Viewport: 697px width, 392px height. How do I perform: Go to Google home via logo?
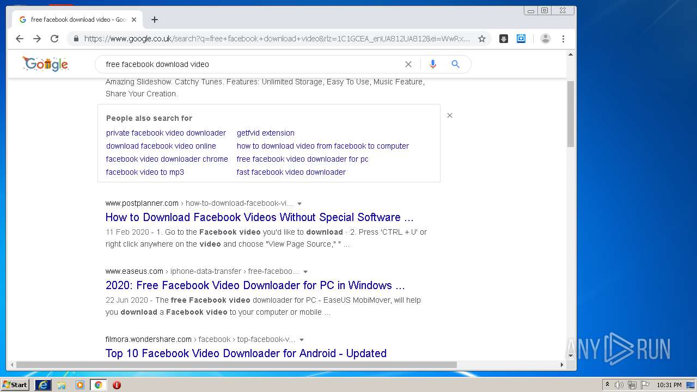click(46, 64)
